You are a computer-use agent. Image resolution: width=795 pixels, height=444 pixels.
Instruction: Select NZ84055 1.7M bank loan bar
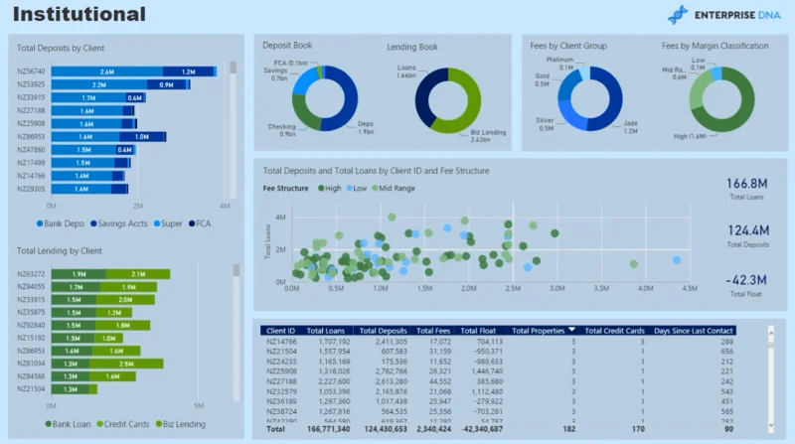76,287
